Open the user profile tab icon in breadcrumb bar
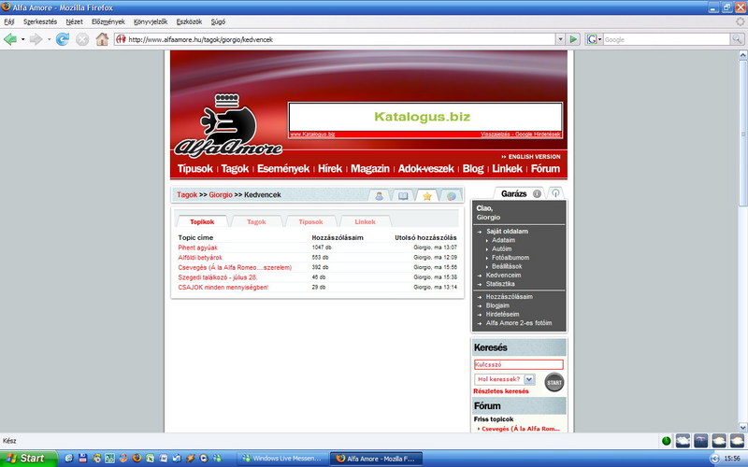Viewport: 748px width, 467px height. (x=379, y=196)
